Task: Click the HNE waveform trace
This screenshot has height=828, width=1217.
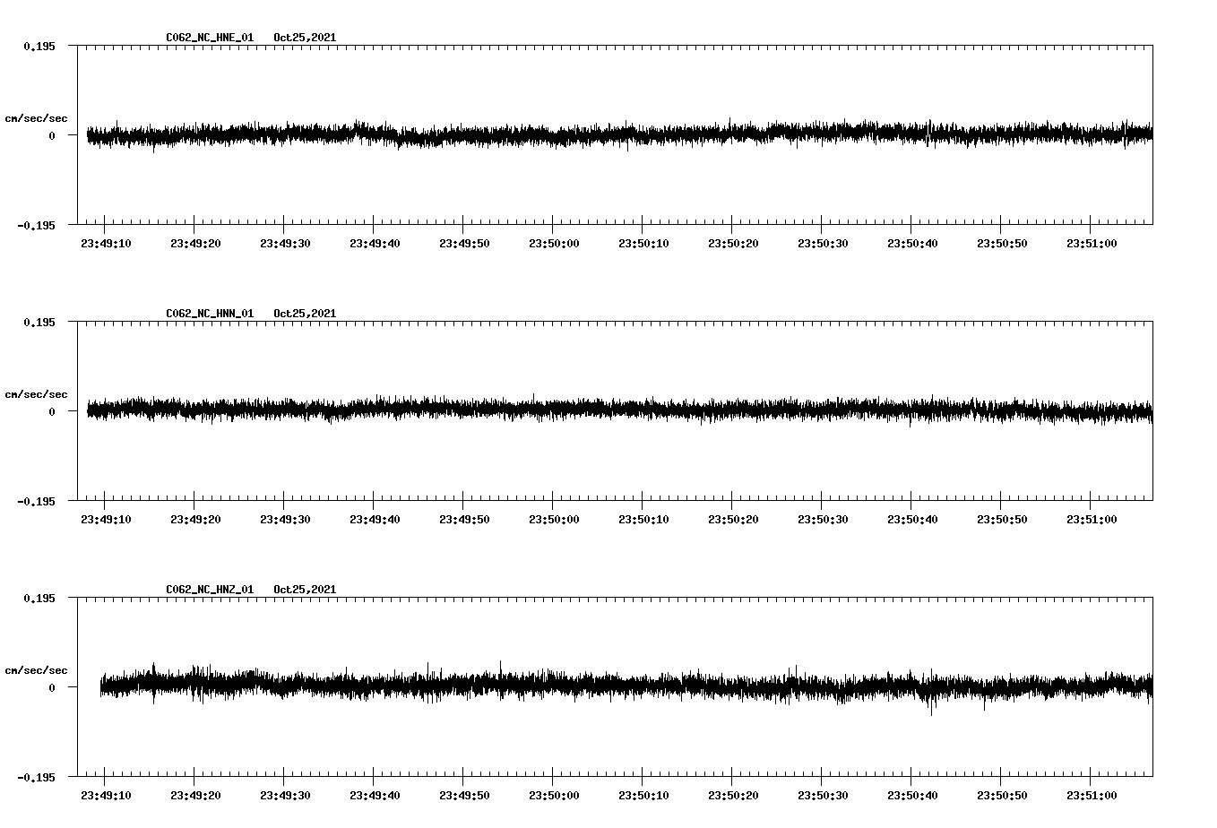Action: coord(619,134)
